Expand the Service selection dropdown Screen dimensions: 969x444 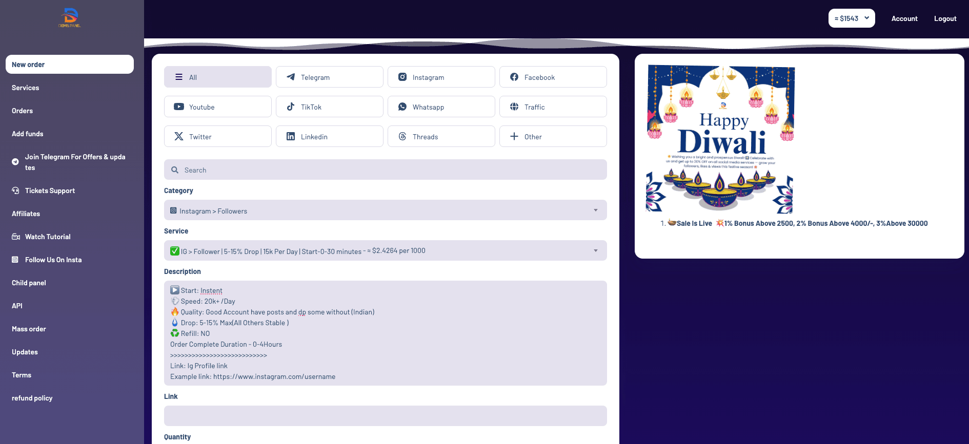point(385,251)
